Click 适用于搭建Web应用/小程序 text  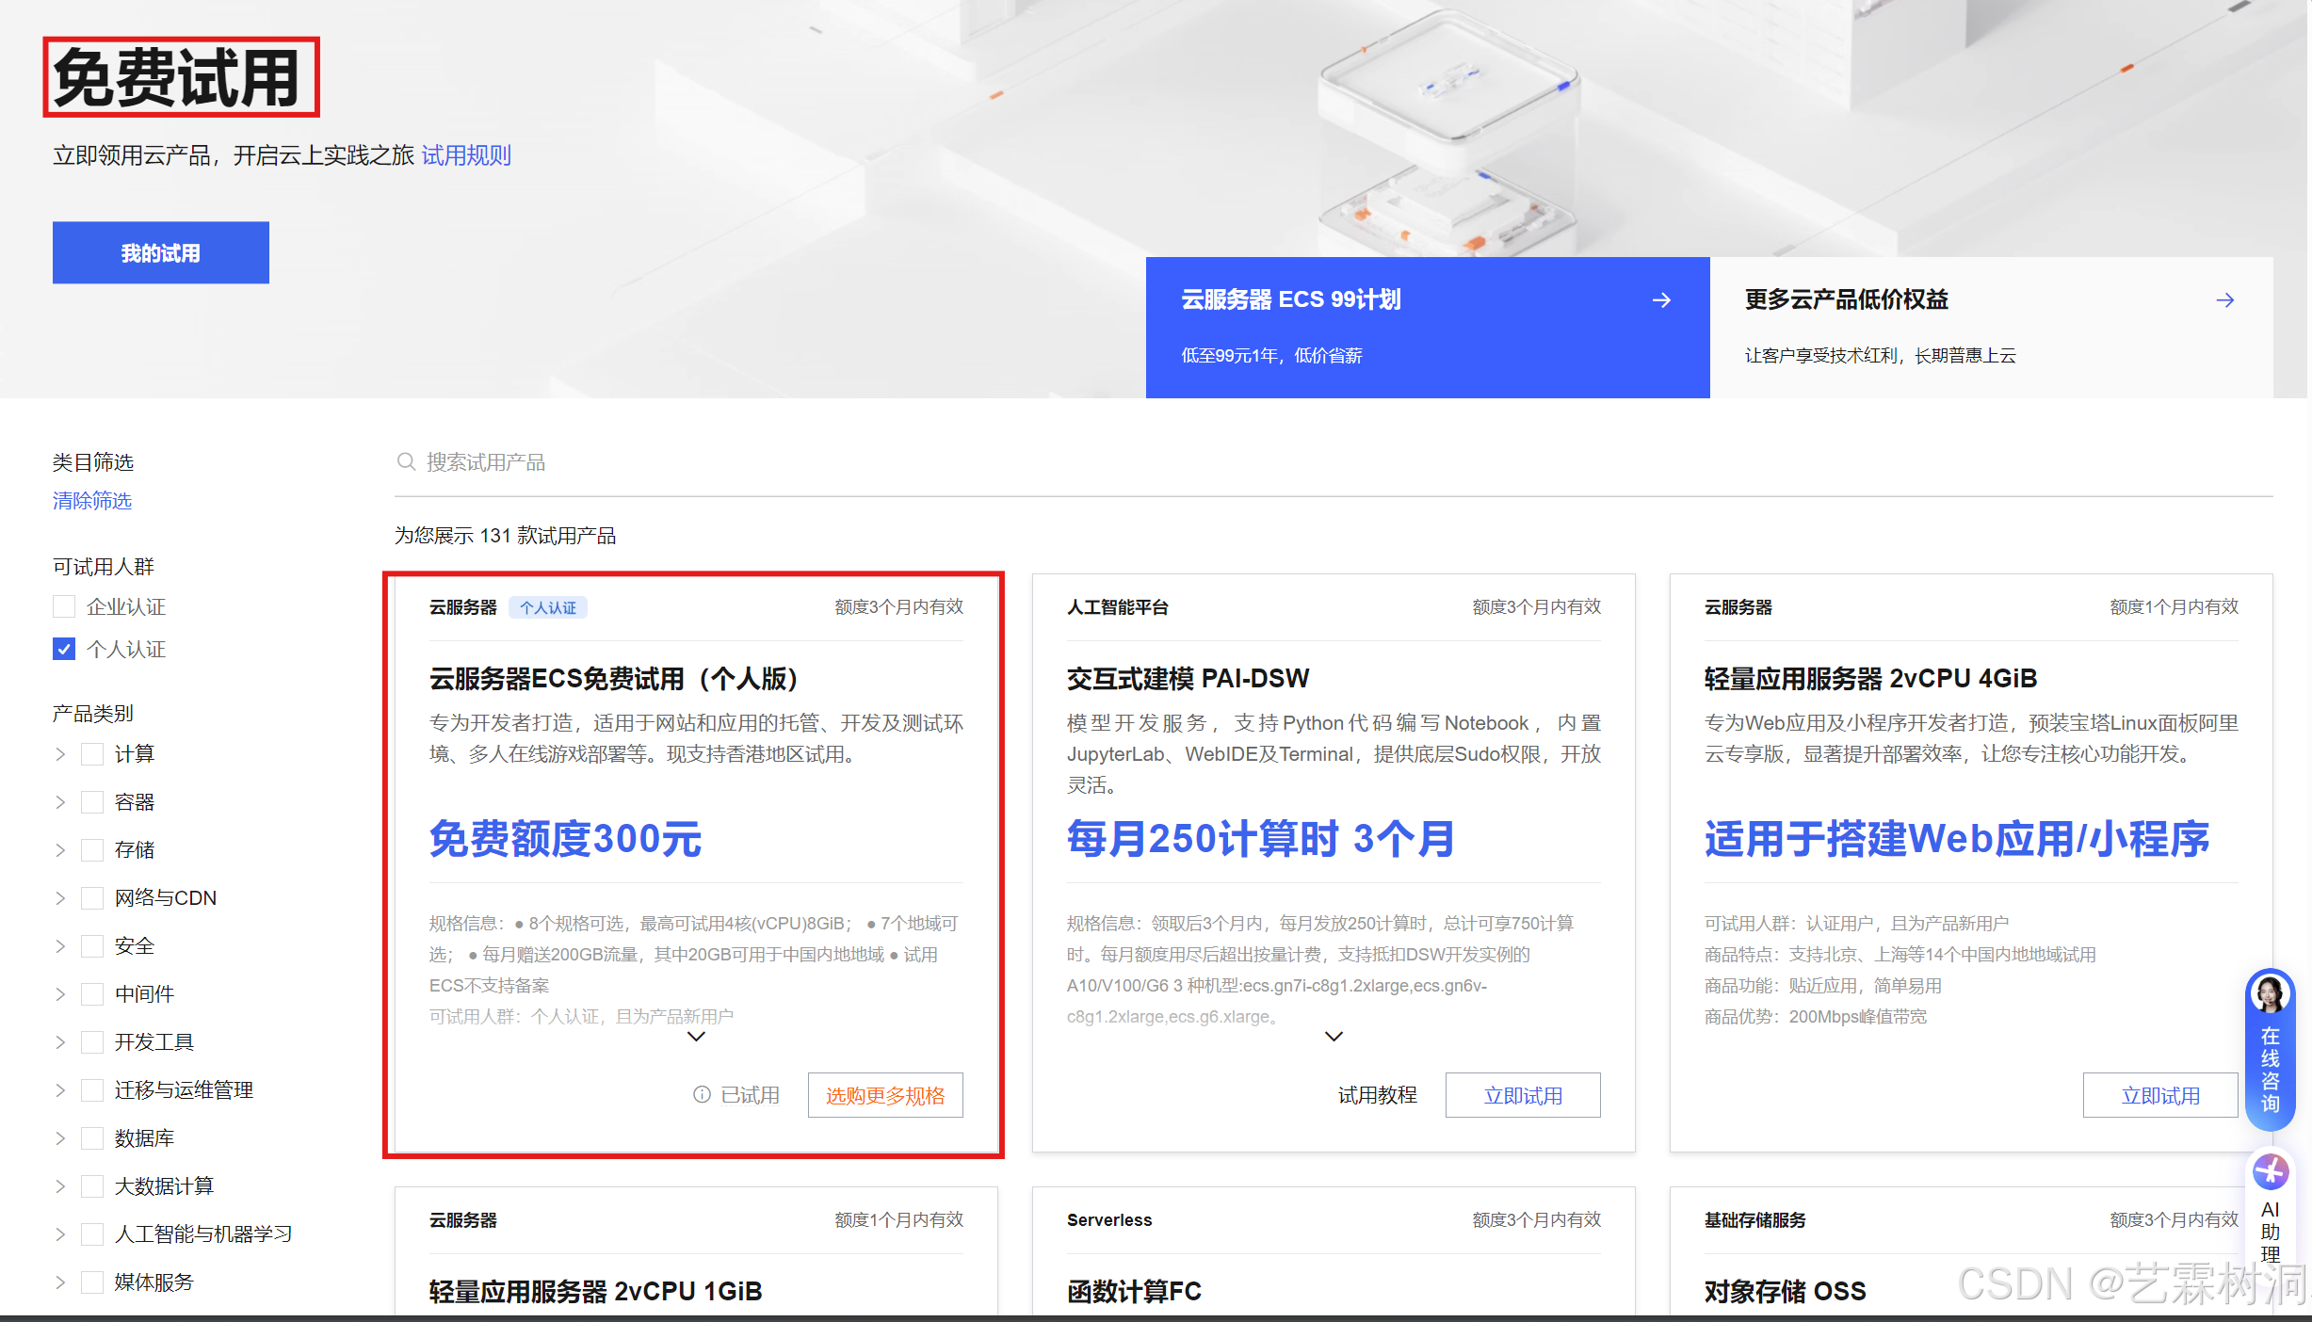coord(1957,838)
